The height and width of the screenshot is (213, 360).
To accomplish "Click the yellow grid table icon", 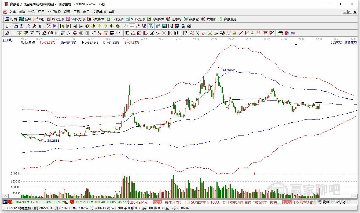I will [280, 33].
